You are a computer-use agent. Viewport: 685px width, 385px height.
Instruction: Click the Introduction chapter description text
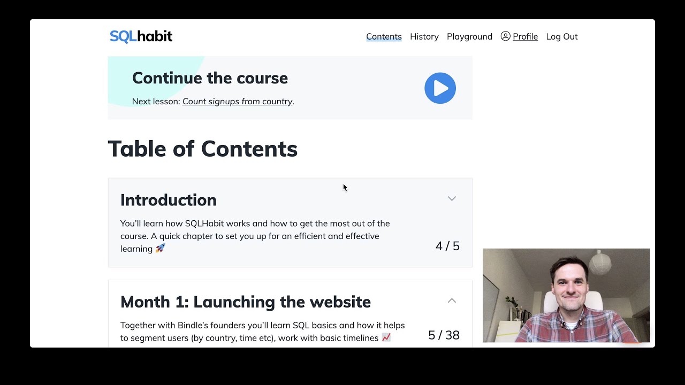click(x=255, y=236)
